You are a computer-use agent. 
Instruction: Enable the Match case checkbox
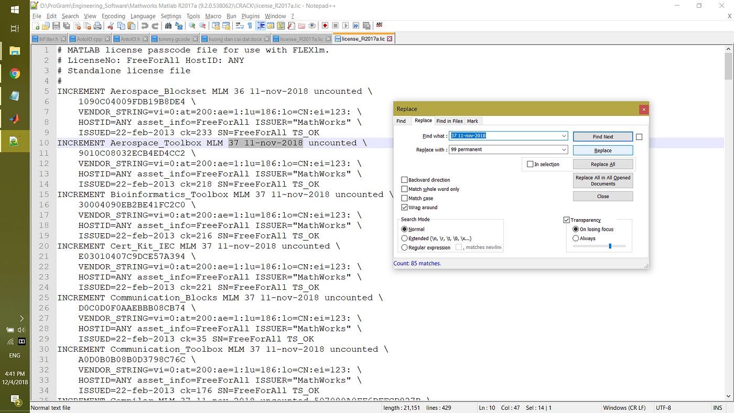404,198
